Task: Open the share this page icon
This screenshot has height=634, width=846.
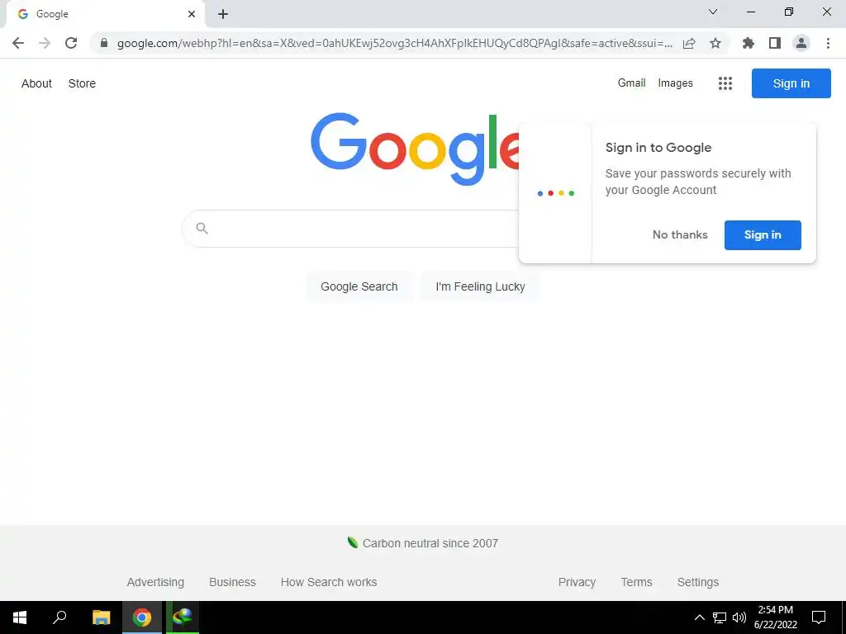Action: pos(689,43)
